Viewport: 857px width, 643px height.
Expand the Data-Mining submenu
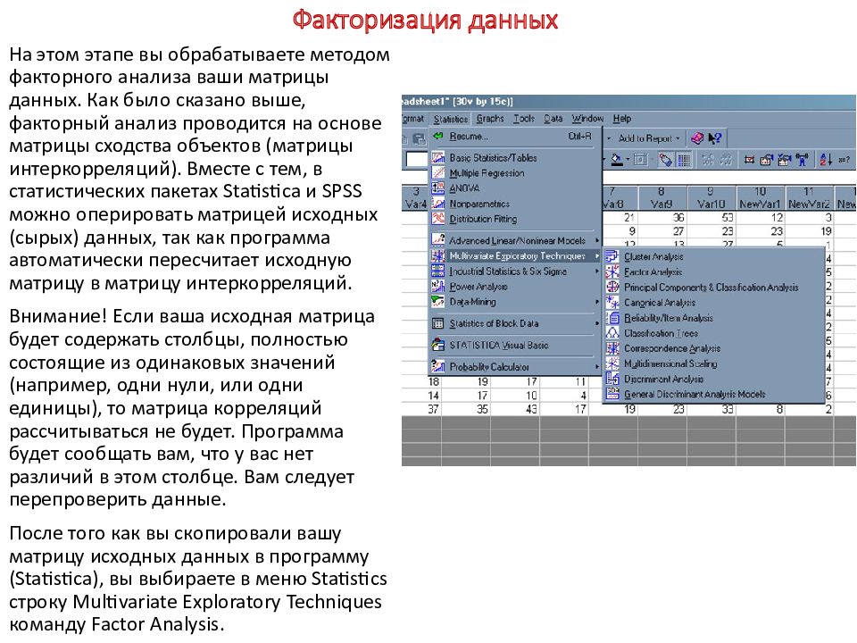597,302
